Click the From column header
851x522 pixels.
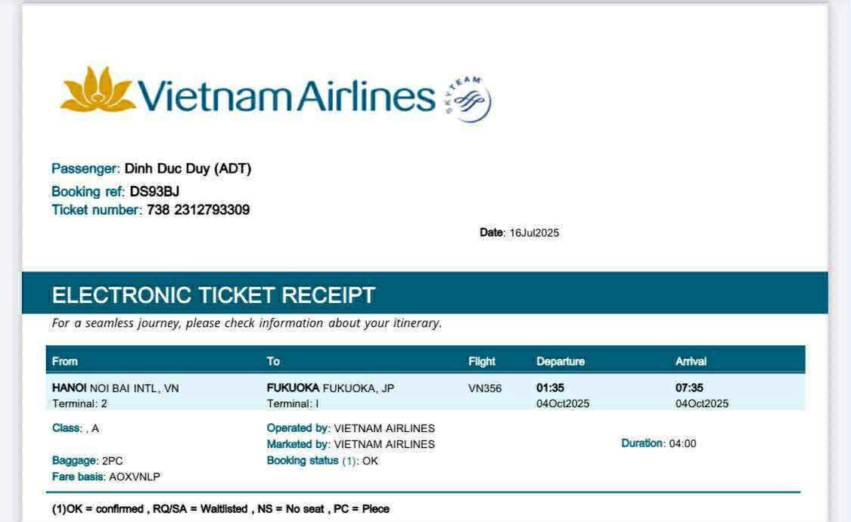(65, 361)
